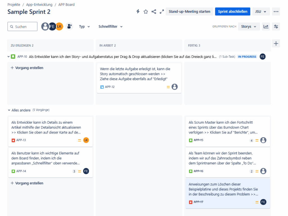Open the Insights chart icon

266,26
